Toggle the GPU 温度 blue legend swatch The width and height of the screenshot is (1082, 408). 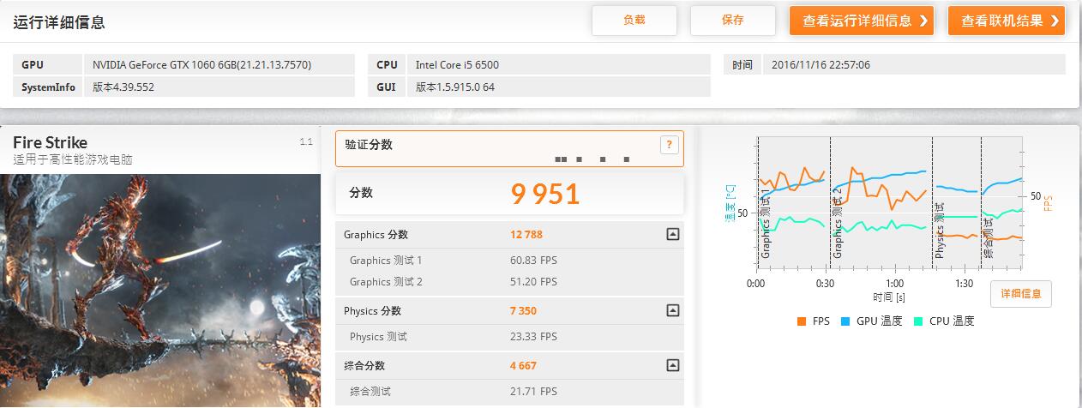pyautogui.click(x=845, y=321)
